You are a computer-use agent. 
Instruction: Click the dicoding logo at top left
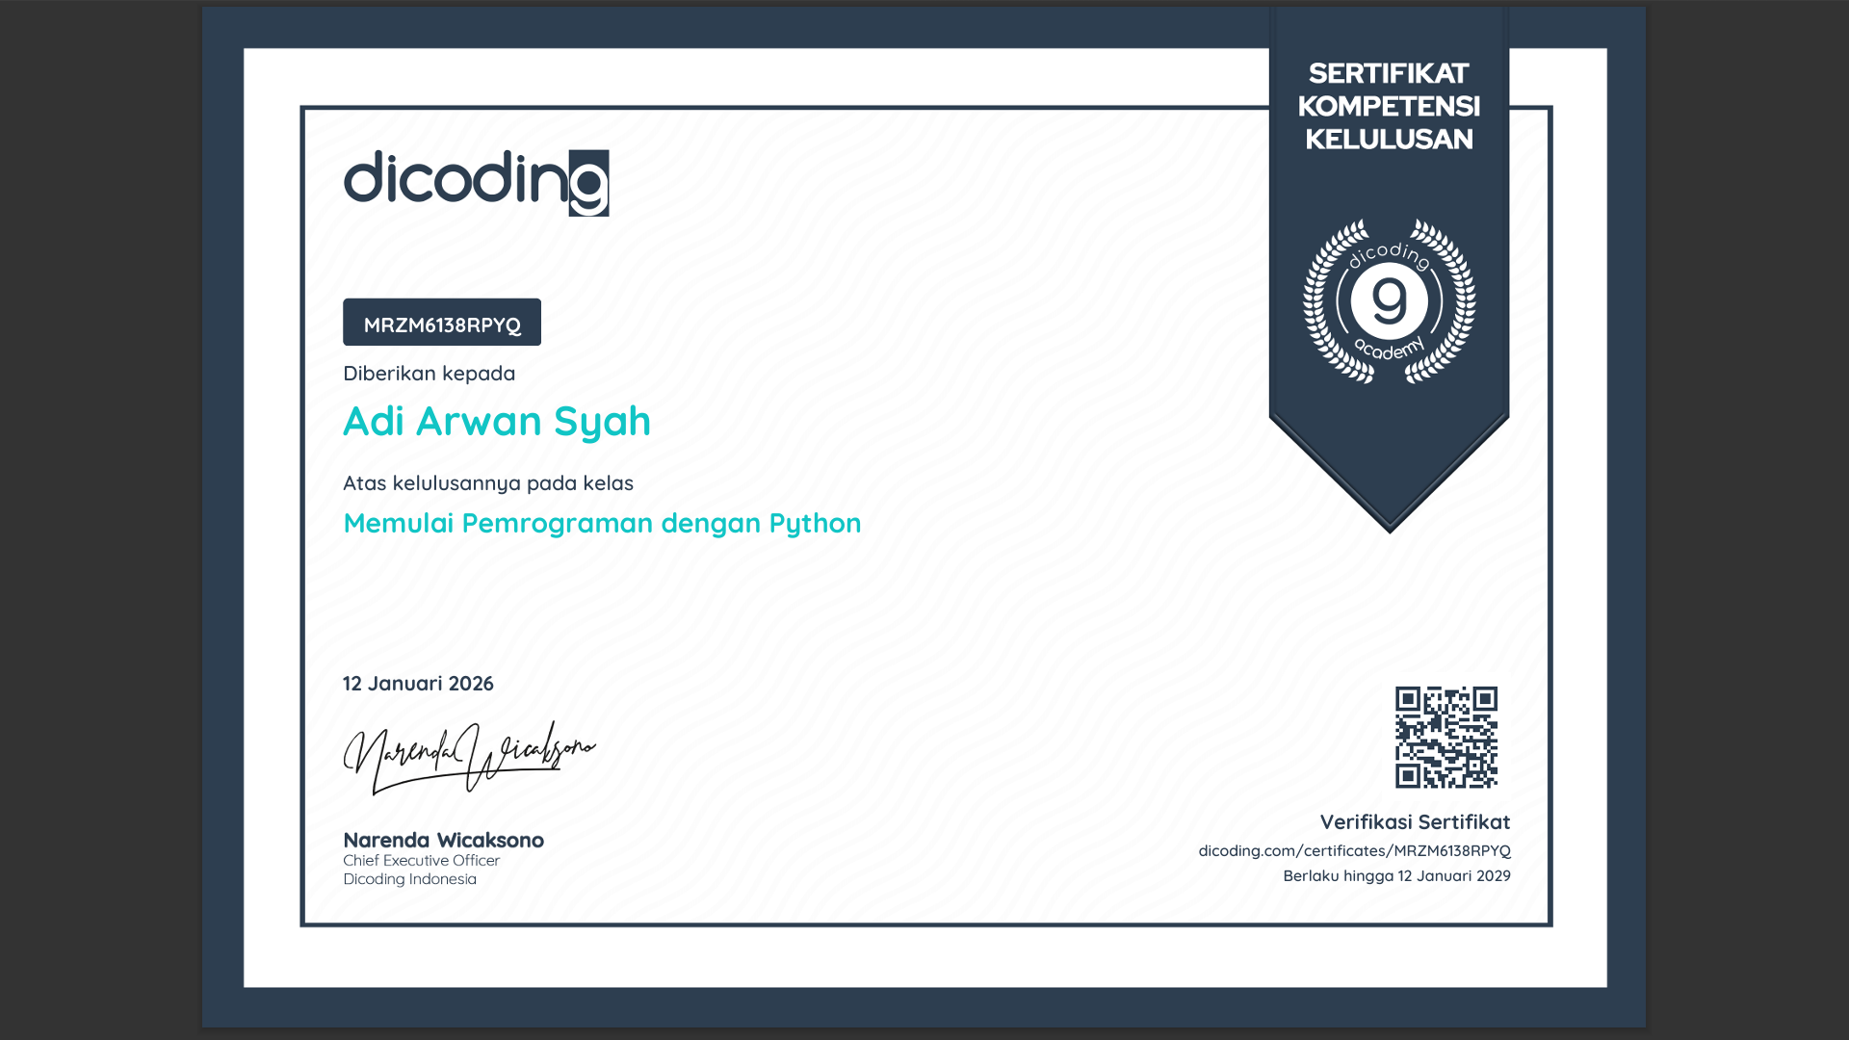(x=476, y=183)
